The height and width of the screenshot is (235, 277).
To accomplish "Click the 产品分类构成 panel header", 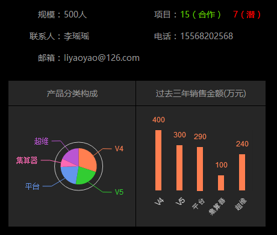I will (72, 93).
